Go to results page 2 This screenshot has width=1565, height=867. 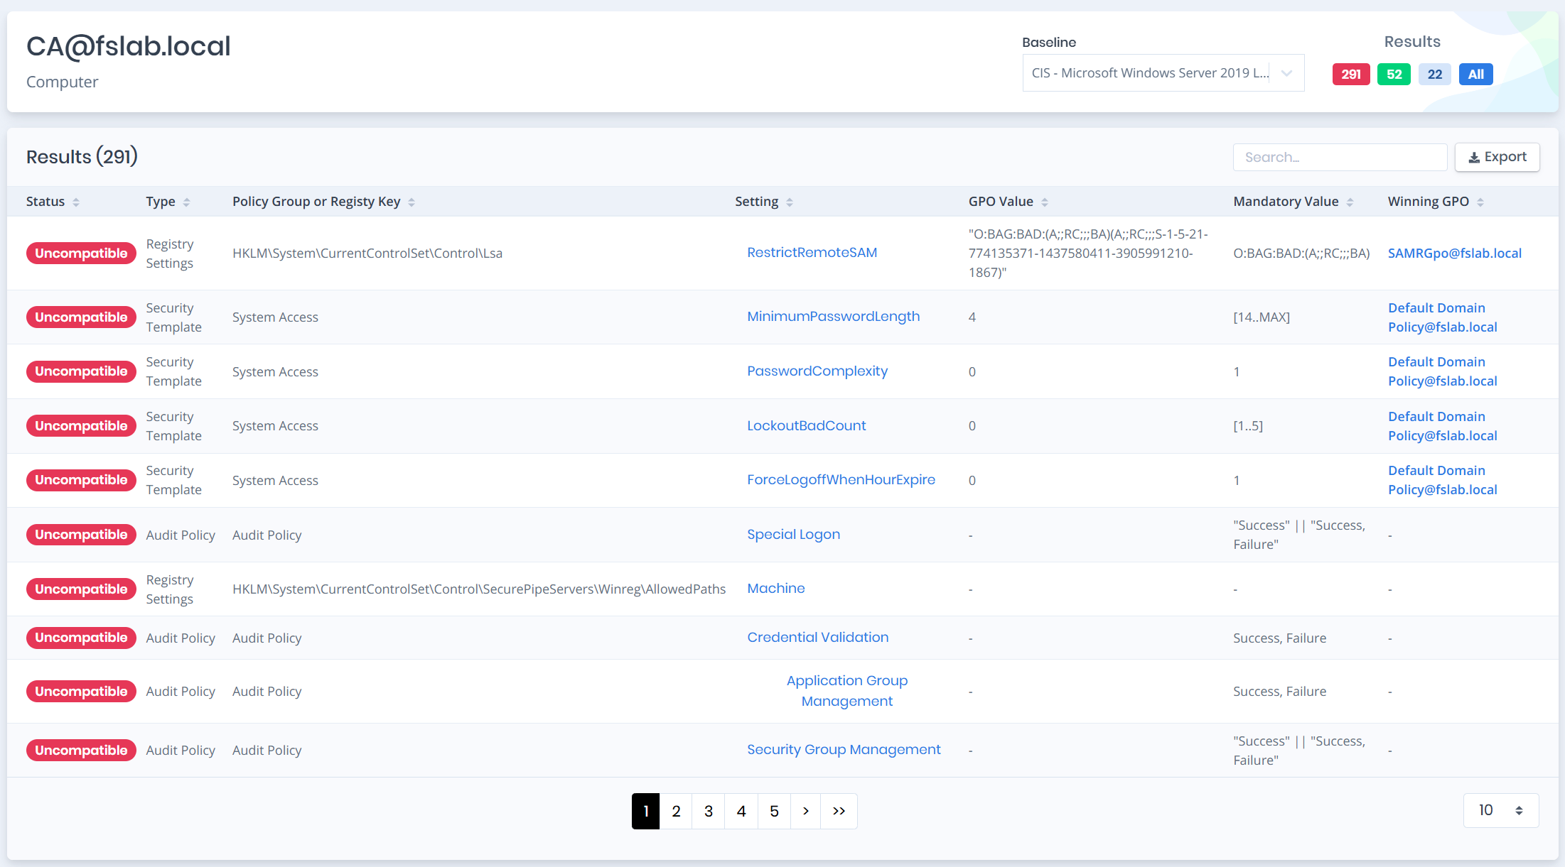pyautogui.click(x=676, y=811)
